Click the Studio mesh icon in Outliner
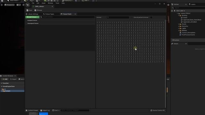The height and width of the screenshot is (115, 205). coord(182,18)
